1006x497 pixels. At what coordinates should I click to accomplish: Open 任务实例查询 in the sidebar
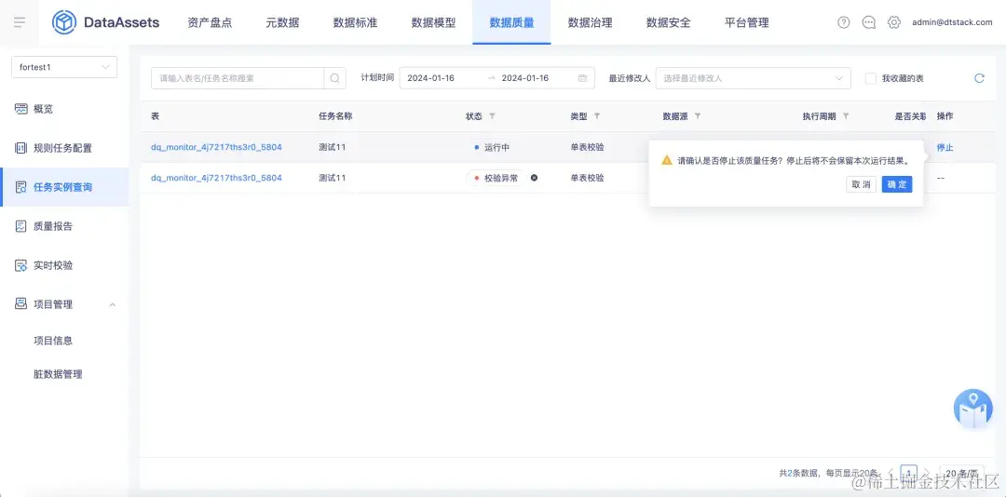tap(64, 187)
